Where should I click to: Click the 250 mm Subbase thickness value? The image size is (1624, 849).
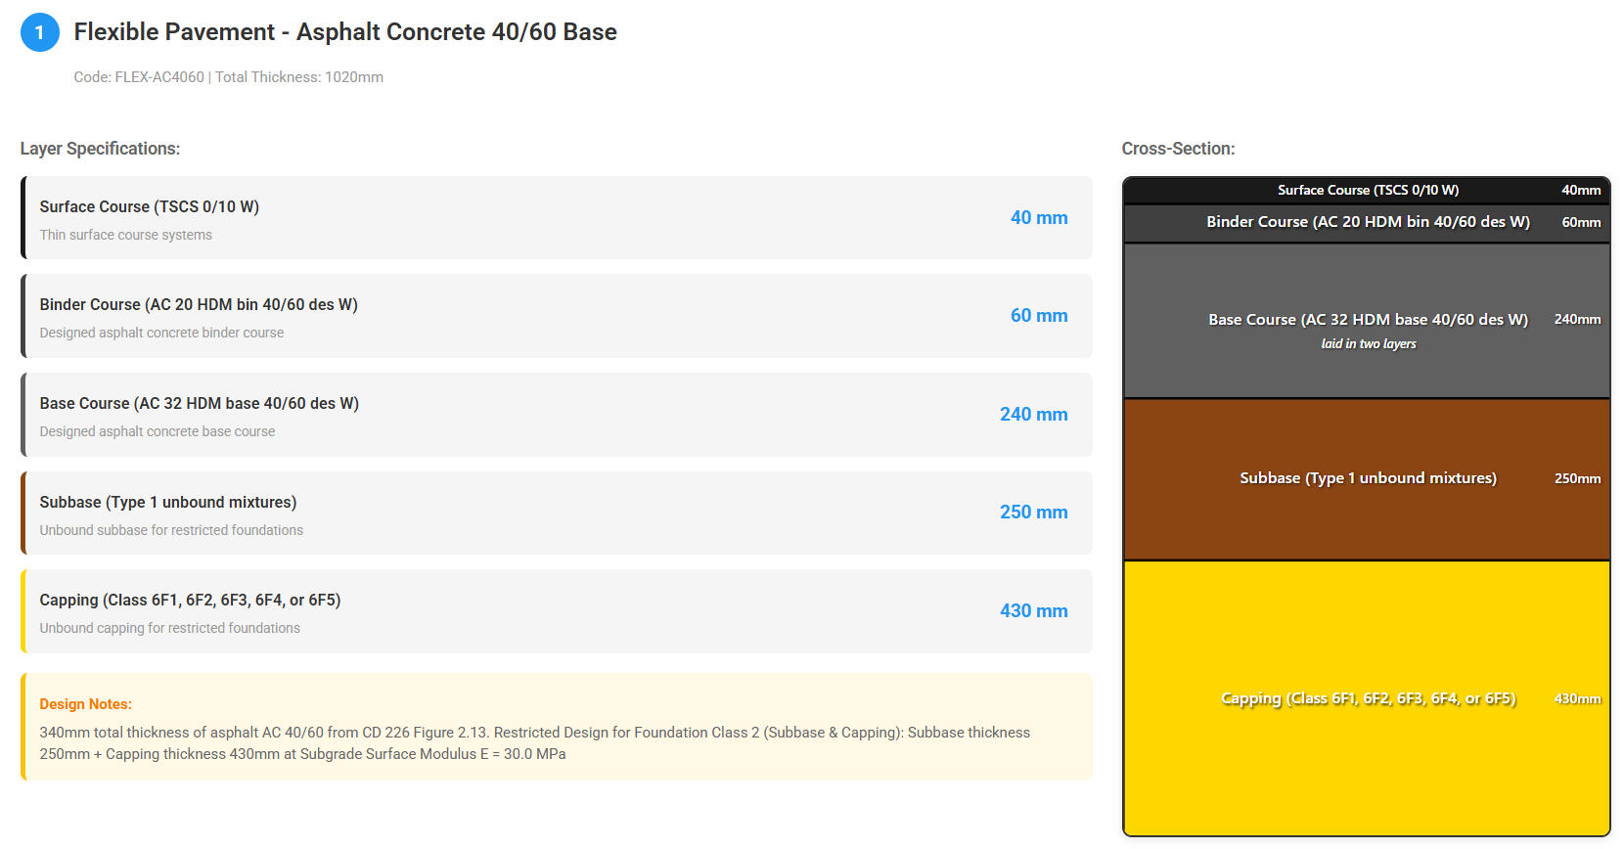(x=1033, y=513)
